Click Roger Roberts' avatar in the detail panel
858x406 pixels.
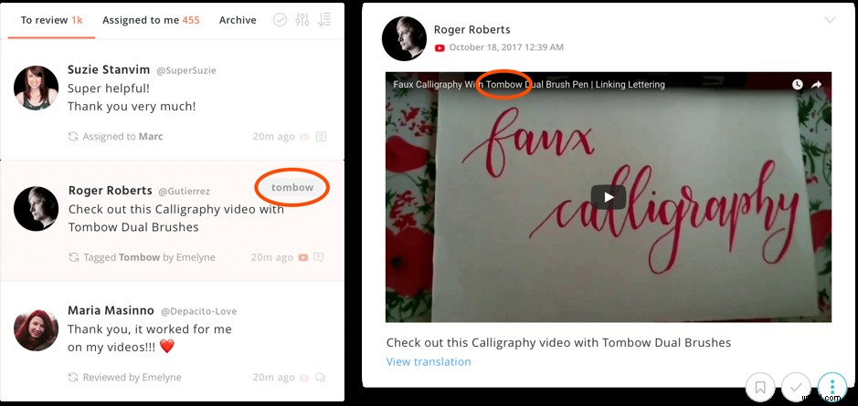pos(404,38)
